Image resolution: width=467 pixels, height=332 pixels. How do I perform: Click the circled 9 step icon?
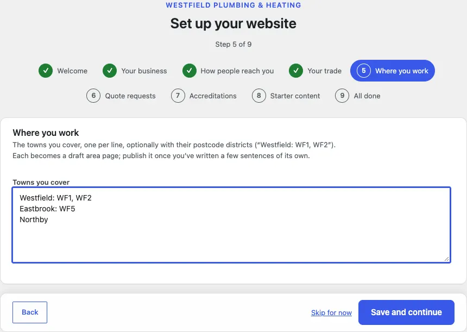point(342,96)
